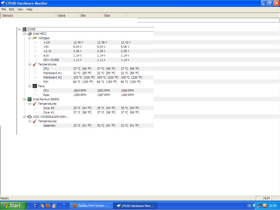Click the 12.42 V max value
This screenshot has height=210, width=280.
tap(126, 42)
